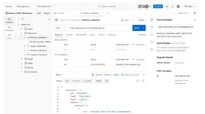Open the Workspaces dropdown
This screenshot has width=205, height=114.
(24, 6)
